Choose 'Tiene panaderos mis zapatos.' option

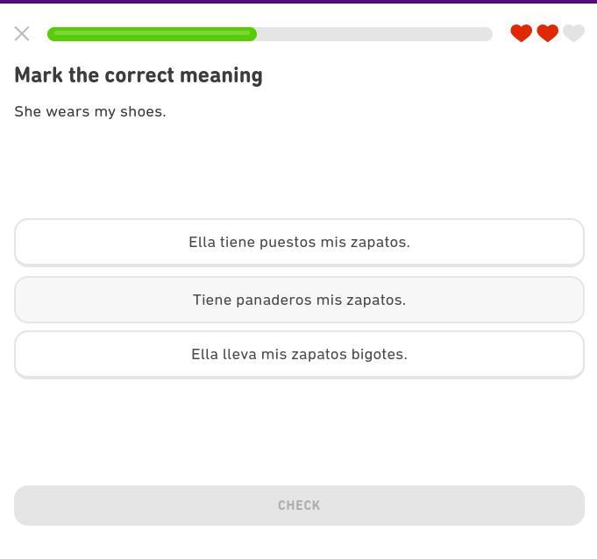pyautogui.click(x=299, y=300)
